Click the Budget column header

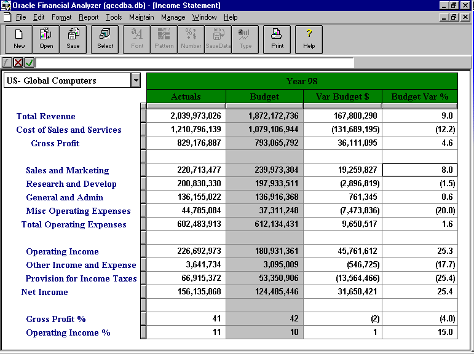(x=264, y=96)
